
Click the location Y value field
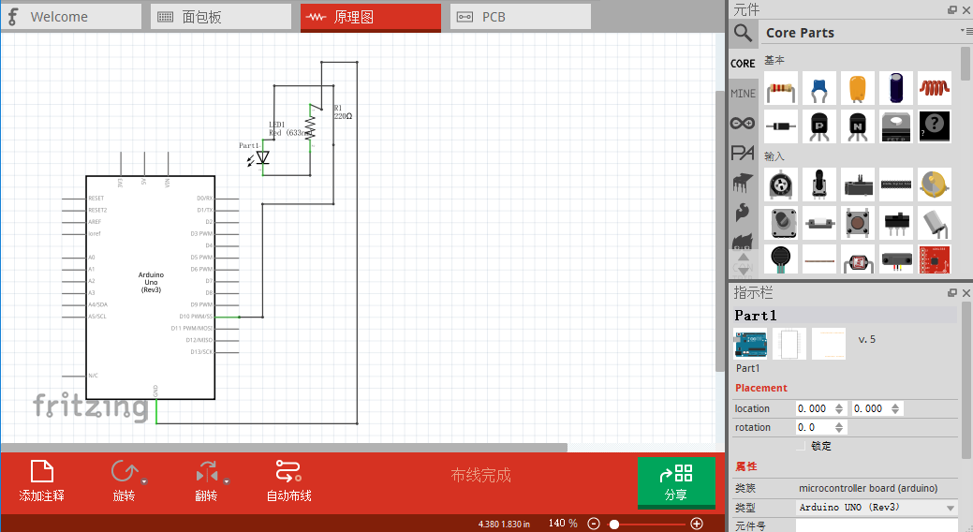[x=871, y=408]
